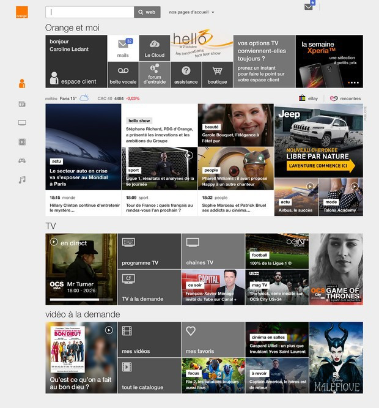Click the search input field
The height and width of the screenshot is (408, 379).
tap(90, 12)
